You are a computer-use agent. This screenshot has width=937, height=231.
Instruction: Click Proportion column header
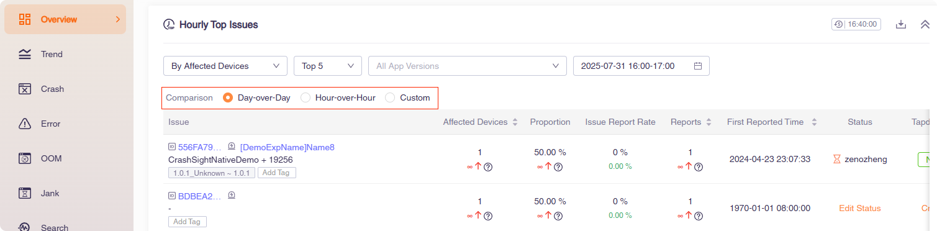[x=550, y=122]
